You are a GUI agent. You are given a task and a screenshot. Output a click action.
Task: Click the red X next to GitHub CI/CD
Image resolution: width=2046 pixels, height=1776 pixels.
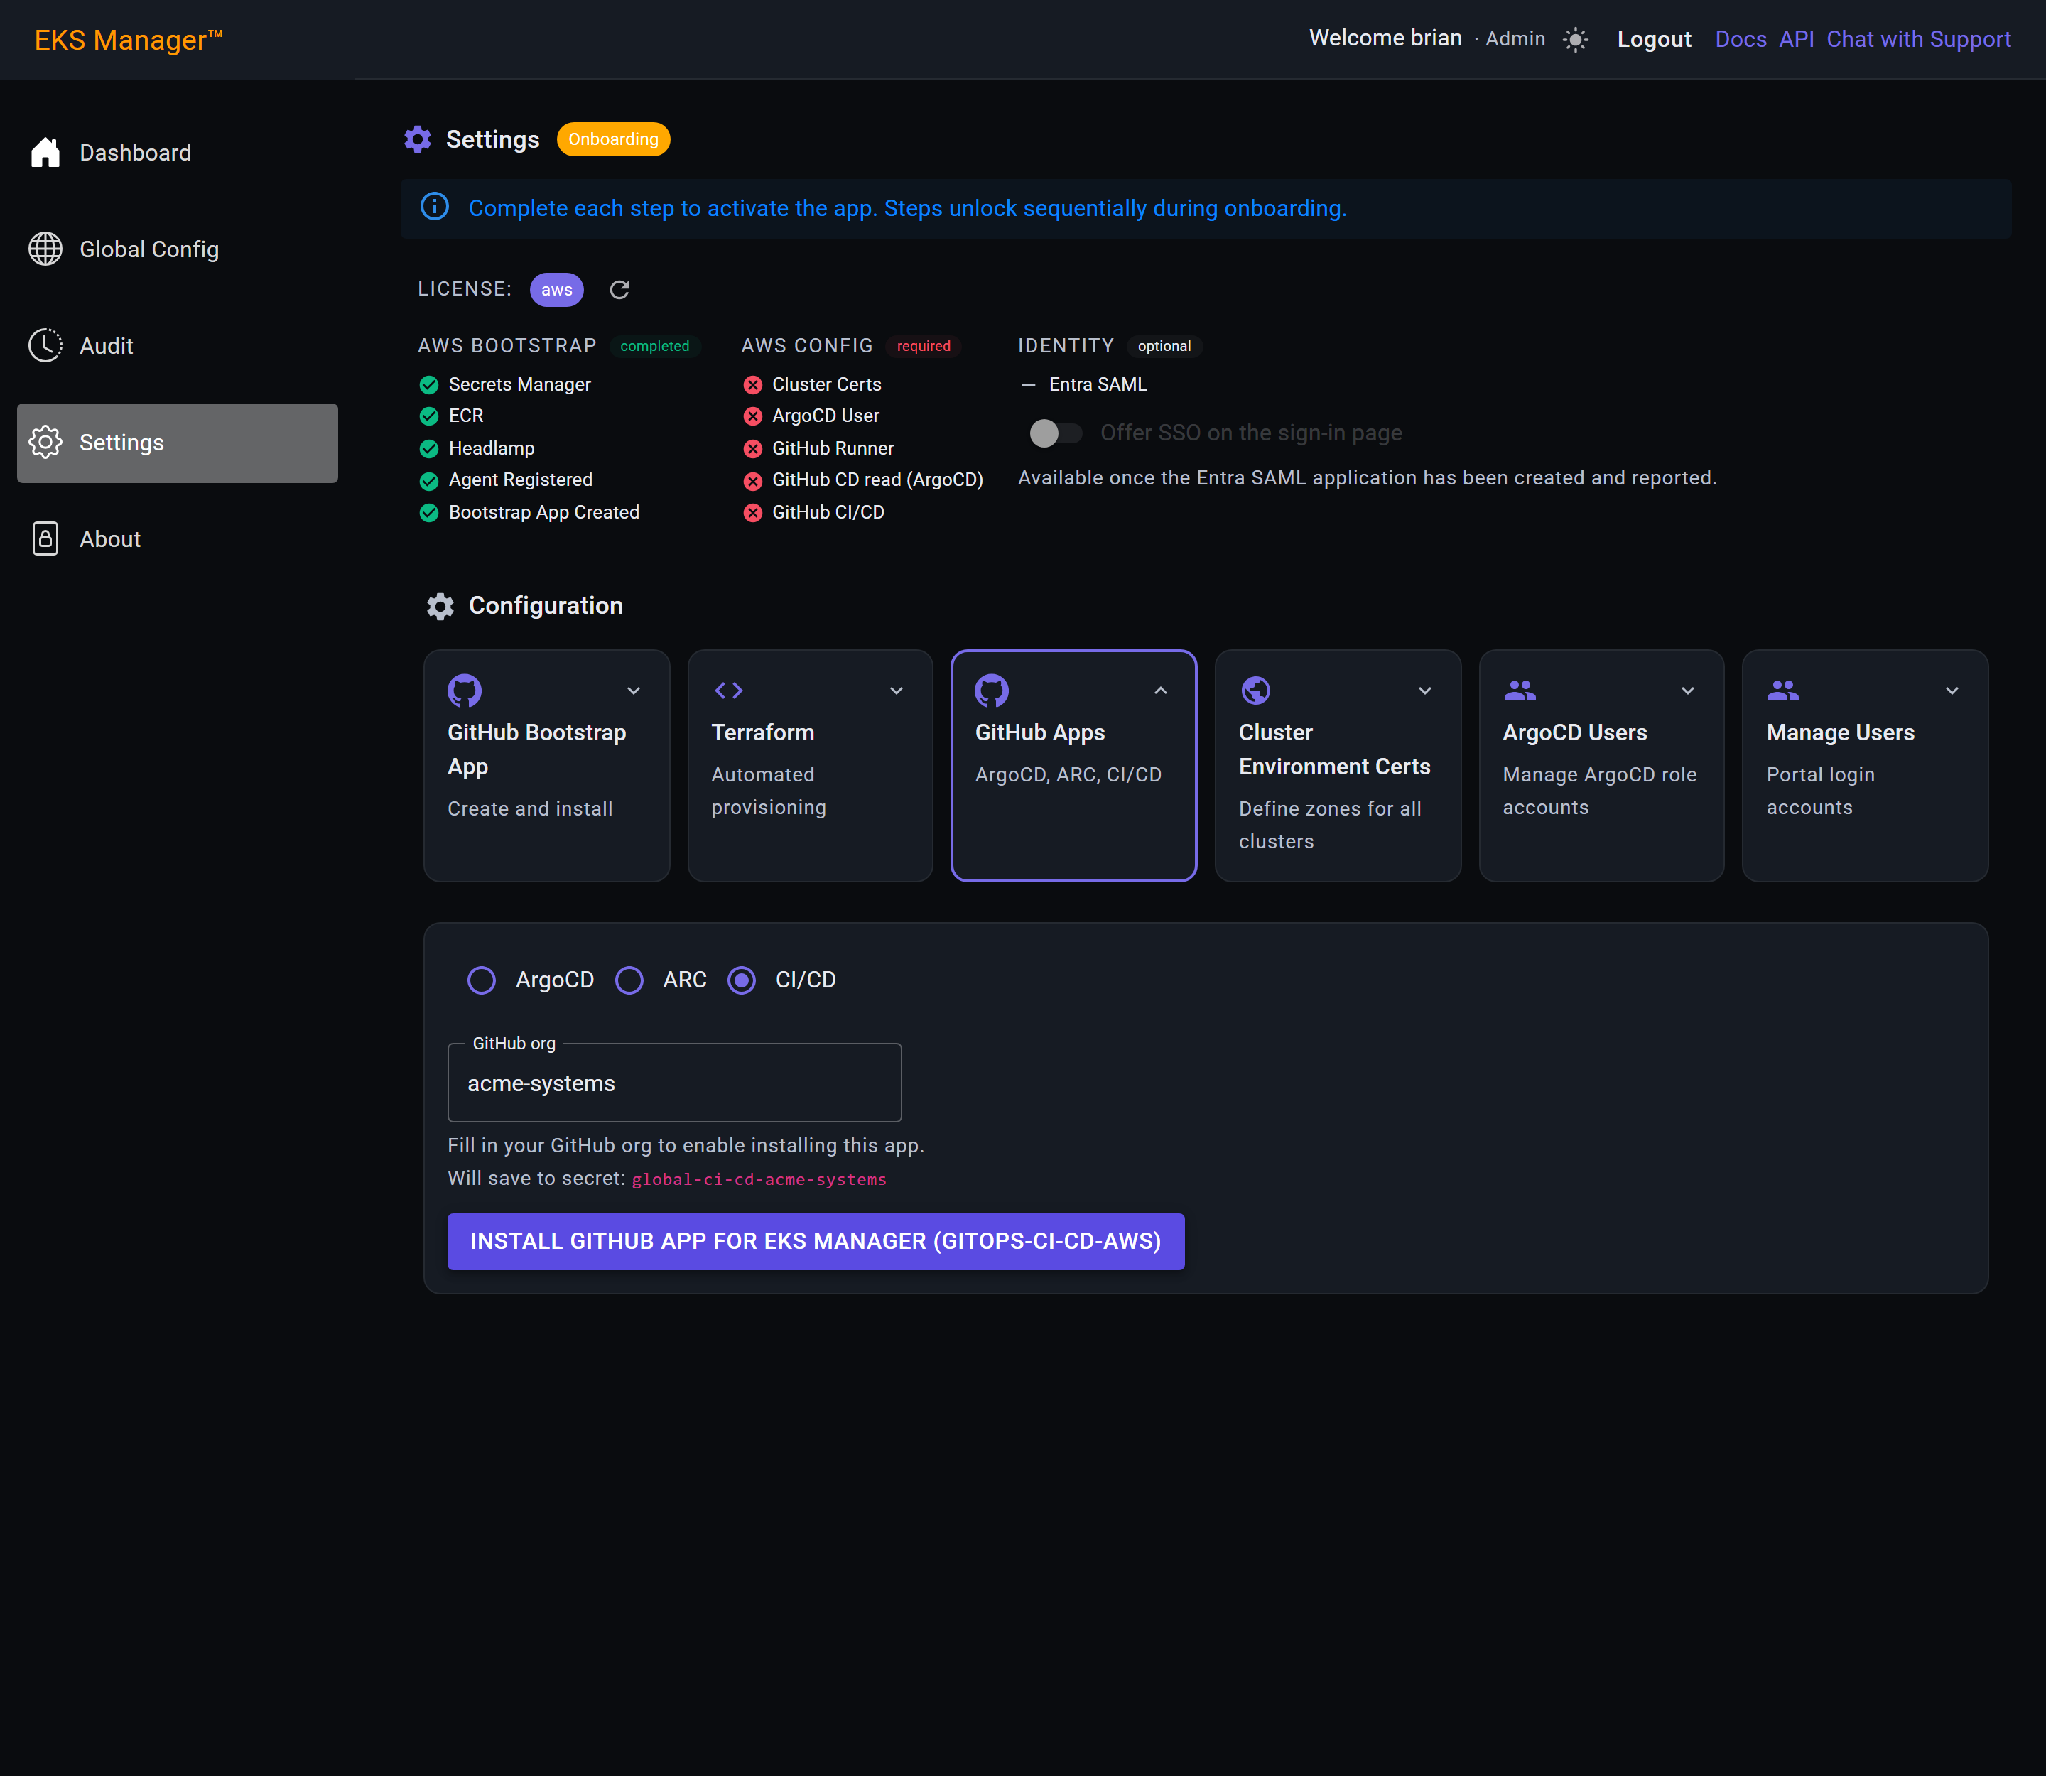tap(753, 512)
